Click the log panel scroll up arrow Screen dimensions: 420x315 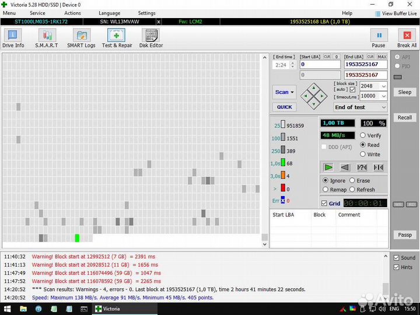(386, 256)
